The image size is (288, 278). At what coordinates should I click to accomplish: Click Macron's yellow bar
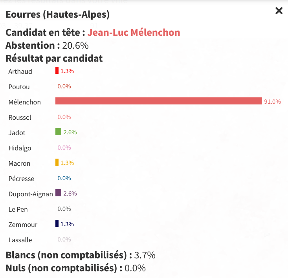(57, 162)
